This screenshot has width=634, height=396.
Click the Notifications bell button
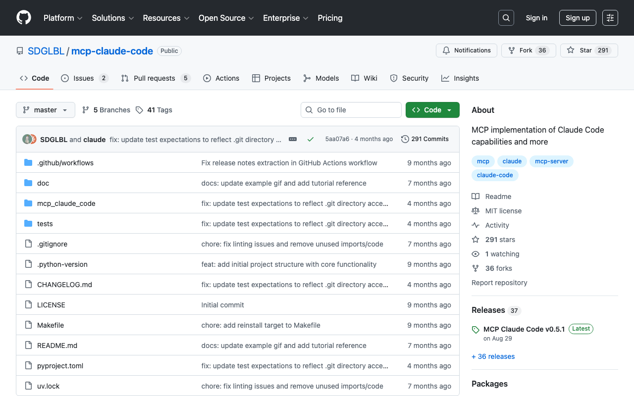click(x=466, y=50)
